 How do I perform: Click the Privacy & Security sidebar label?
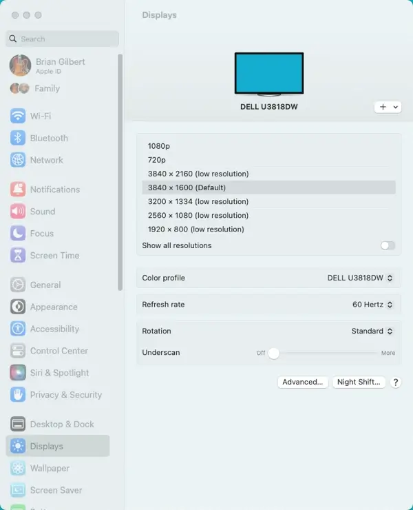(66, 395)
